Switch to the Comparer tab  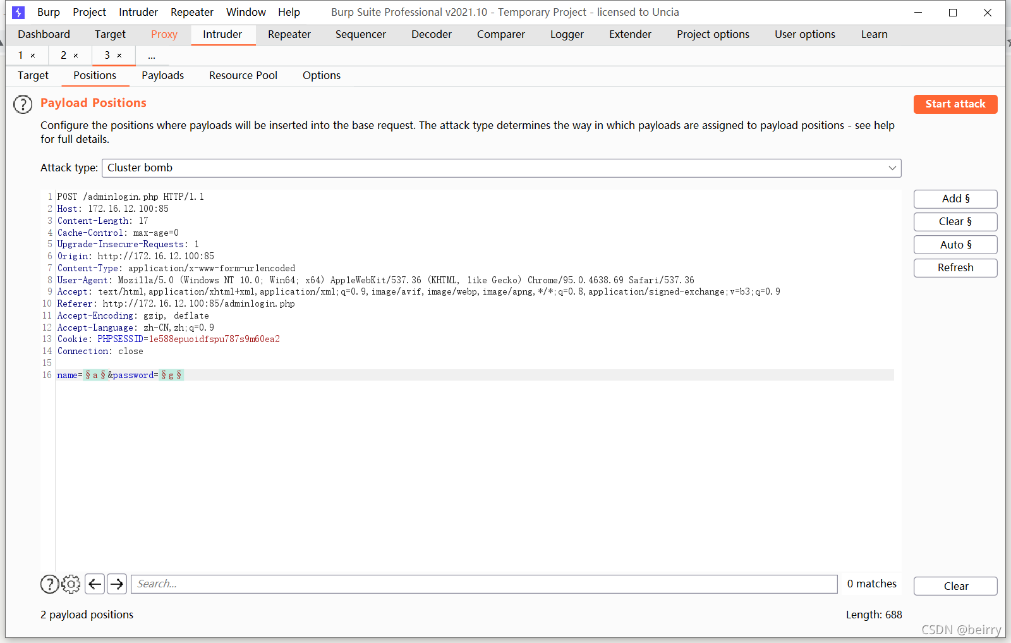(x=501, y=35)
